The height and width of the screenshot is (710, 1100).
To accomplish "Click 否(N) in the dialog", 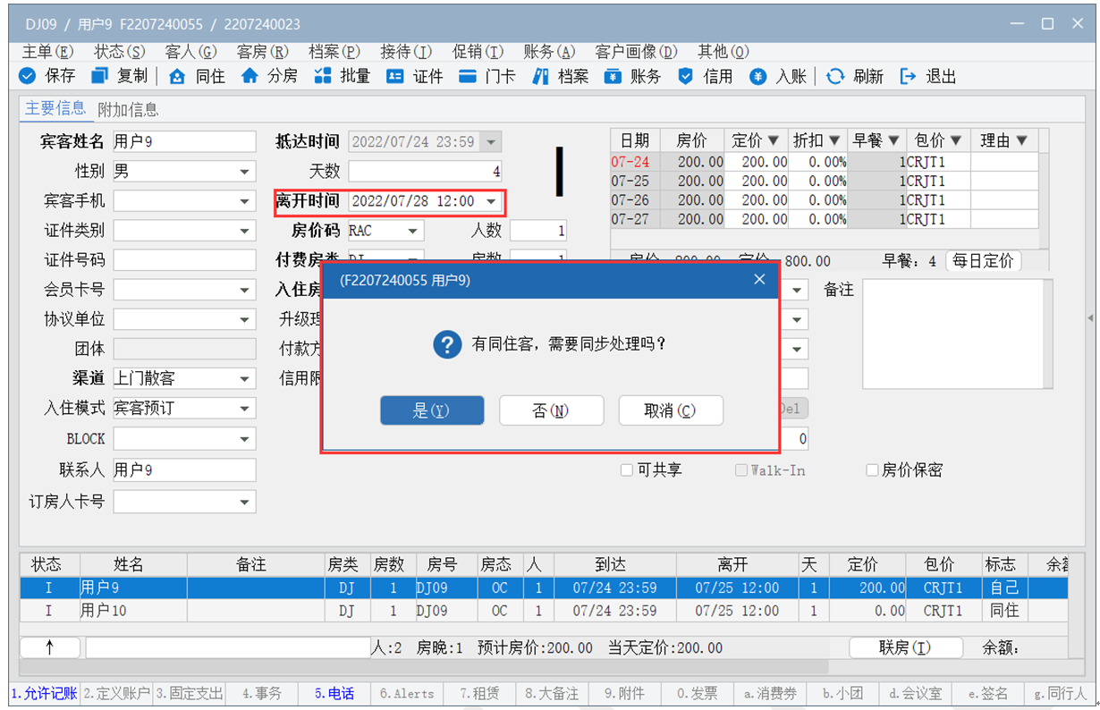I will 551,410.
